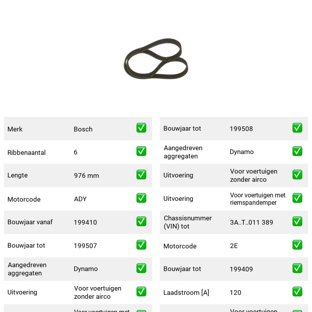Select the Bosch brand value
Screen dimensions: 312x312
83,129
